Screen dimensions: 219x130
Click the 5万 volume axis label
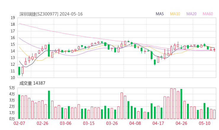pos(12,88)
